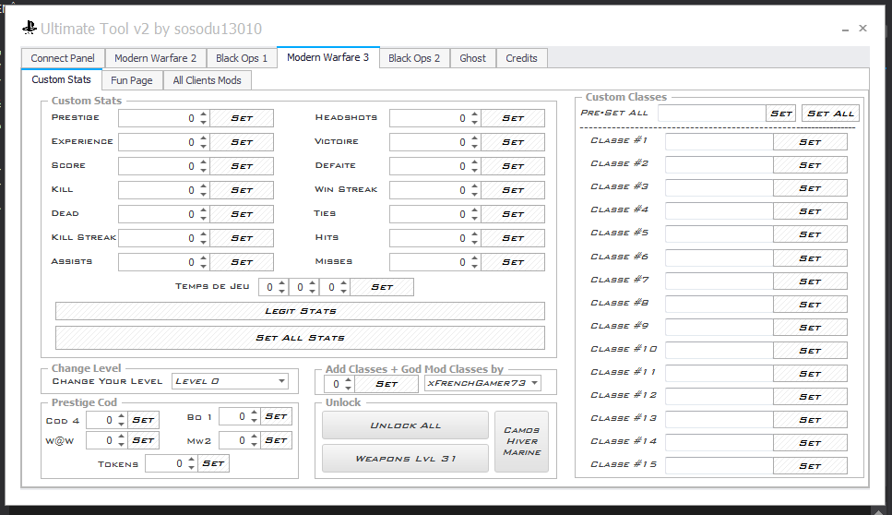Click Set for Temps de Jeu
The height and width of the screenshot is (515, 892).
pyautogui.click(x=382, y=287)
